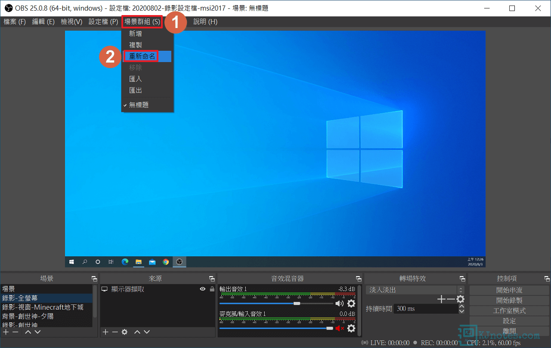Pop out the 轉場特效 panel using its float icon
The image size is (551, 348).
coord(462,279)
